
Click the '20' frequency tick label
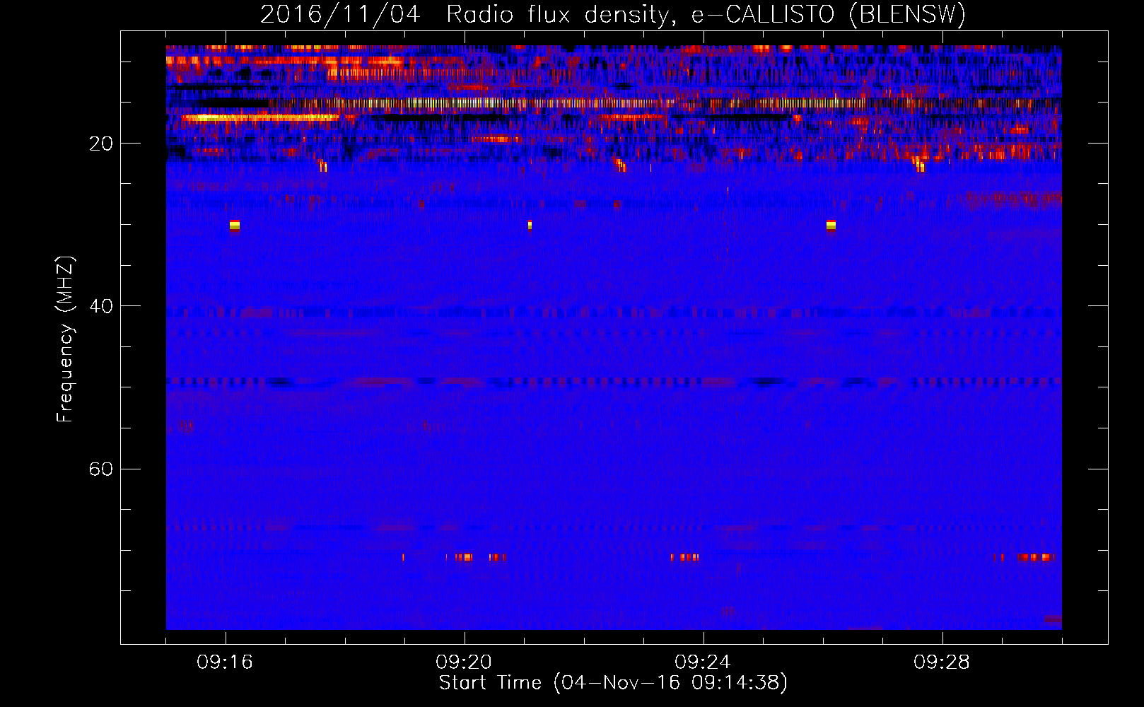click(x=100, y=144)
